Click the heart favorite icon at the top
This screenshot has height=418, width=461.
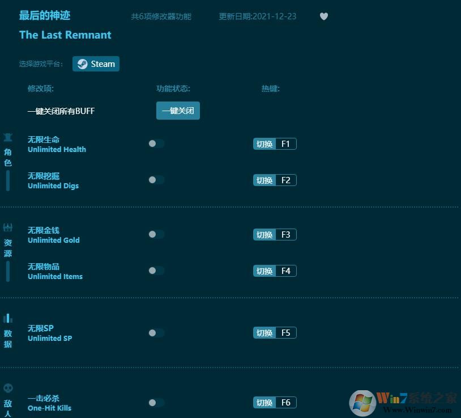(x=324, y=16)
